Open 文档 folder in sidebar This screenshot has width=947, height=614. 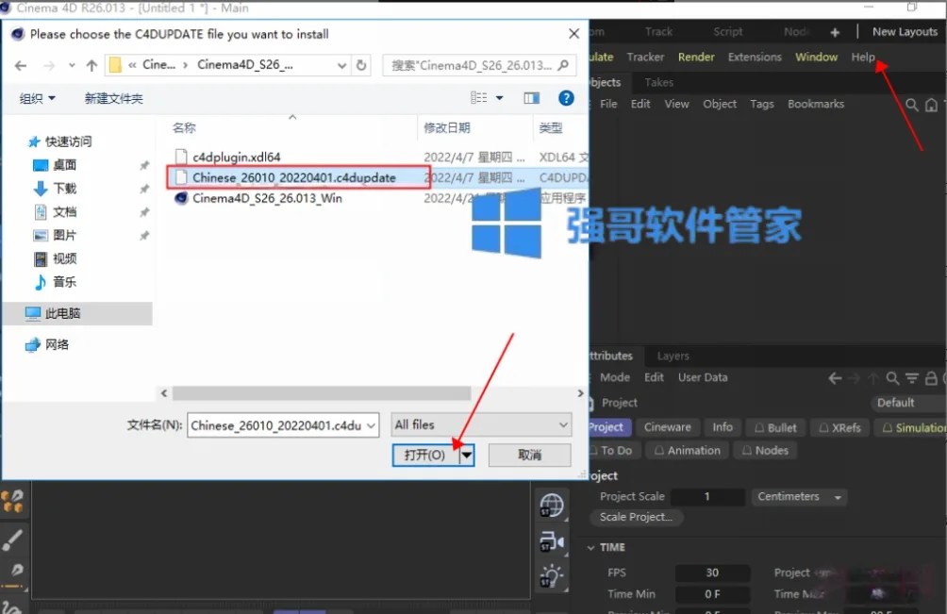[x=64, y=212]
